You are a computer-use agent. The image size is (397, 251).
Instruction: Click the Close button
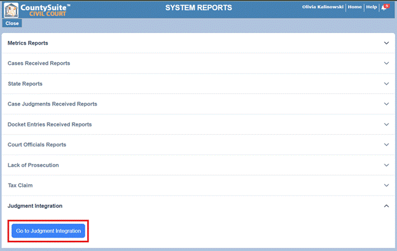[12, 24]
